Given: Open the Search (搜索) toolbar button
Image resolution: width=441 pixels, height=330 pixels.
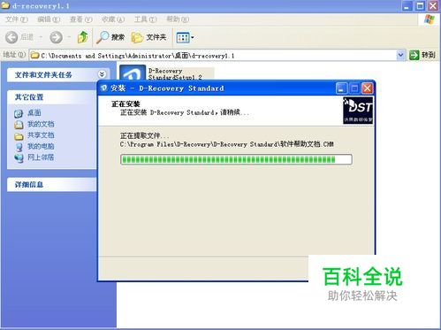Looking at the screenshot, I should click(x=110, y=37).
